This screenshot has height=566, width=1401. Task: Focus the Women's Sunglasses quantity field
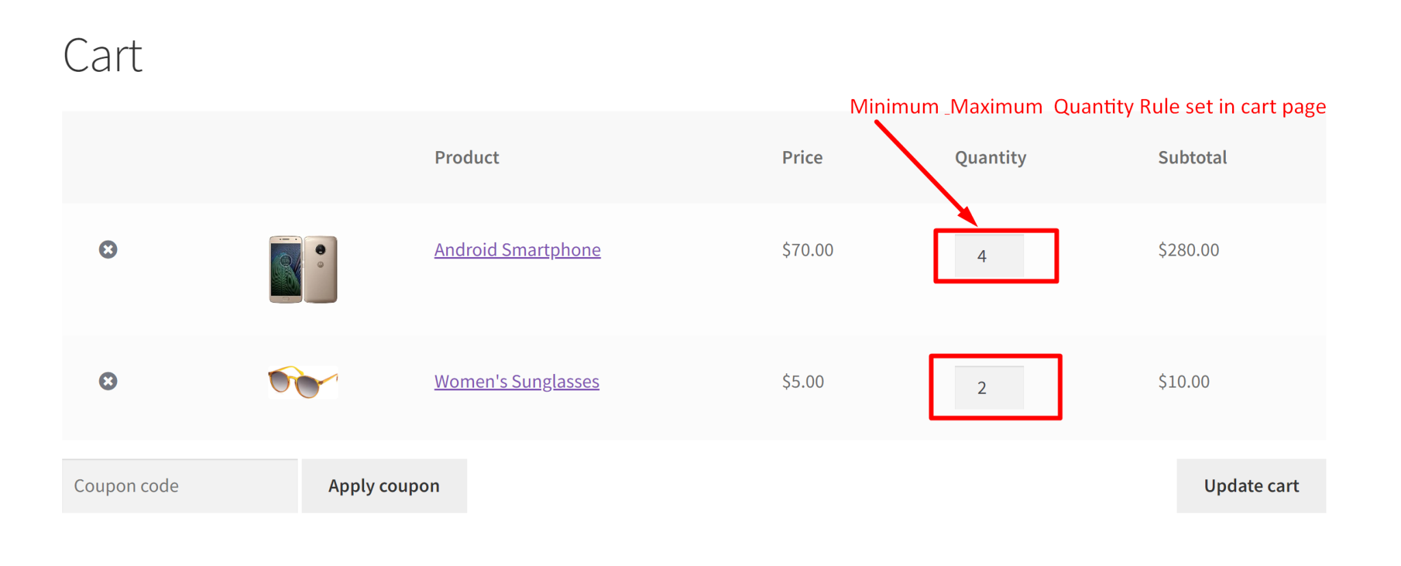pyautogui.click(x=989, y=388)
